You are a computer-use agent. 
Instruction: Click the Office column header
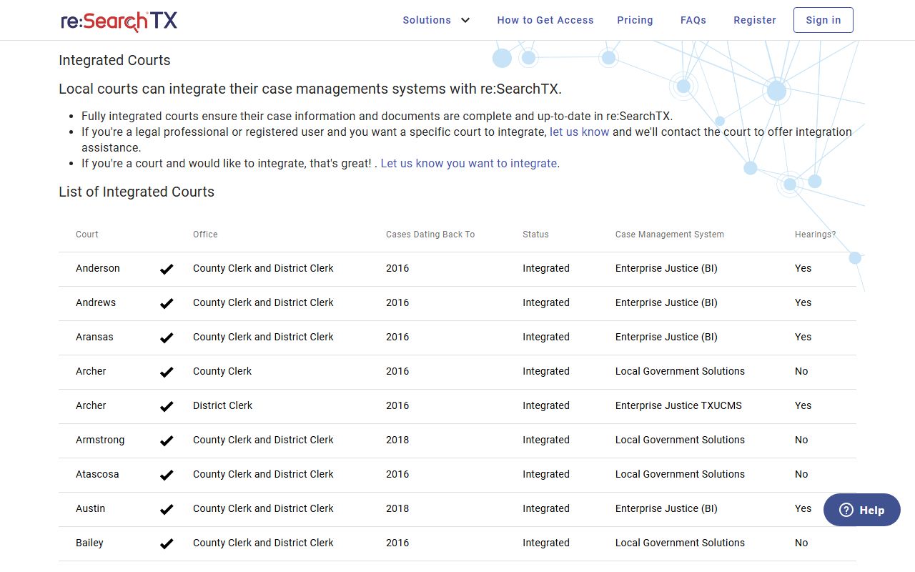pos(205,235)
